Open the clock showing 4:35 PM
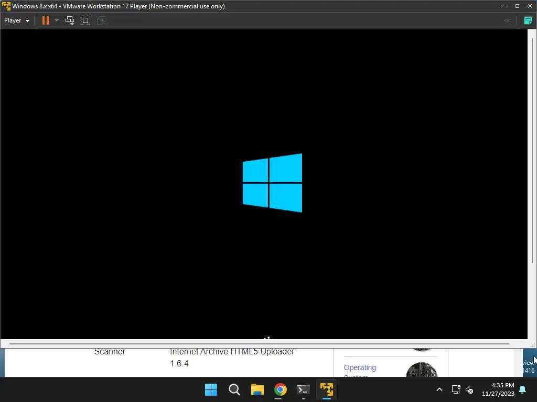This screenshot has width=537, height=402. pos(498,389)
